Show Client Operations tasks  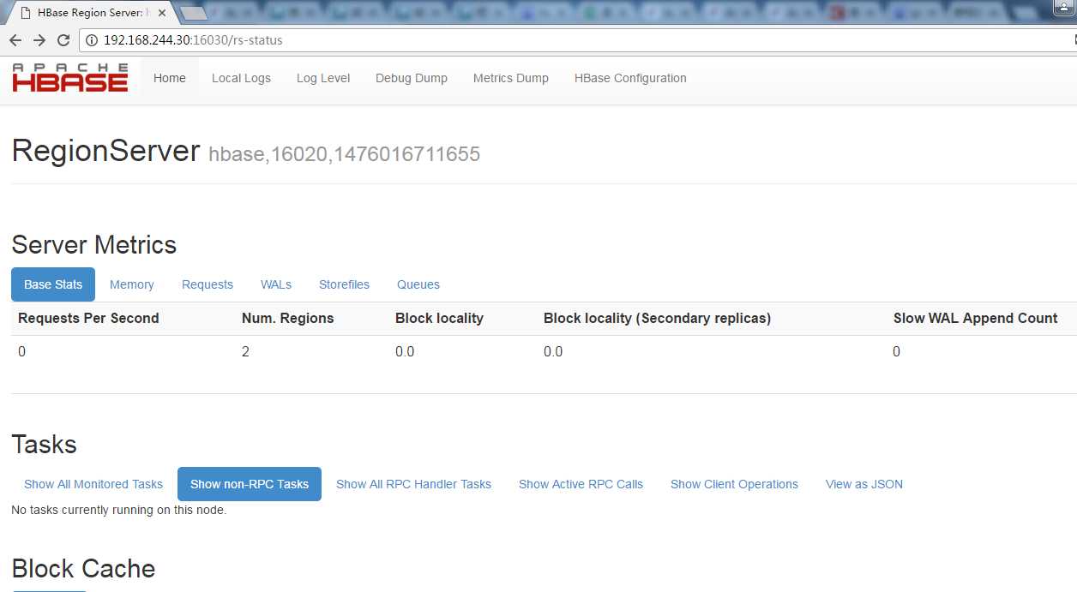point(734,484)
